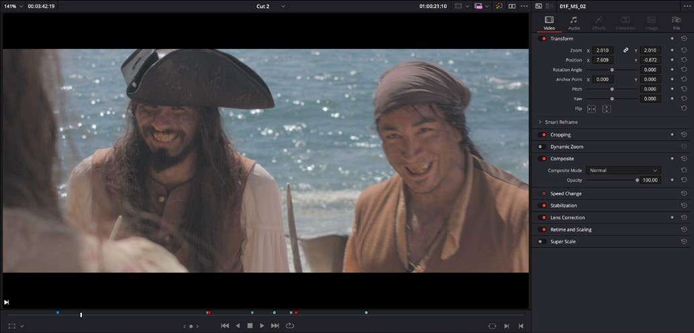Screen dimensions: 694x333
Task: Play in reverse
Action: pyautogui.click(x=238, y=326)
